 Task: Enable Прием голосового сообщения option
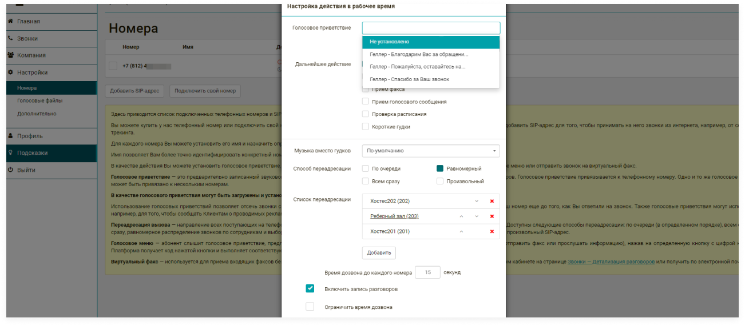pos(365,102)
